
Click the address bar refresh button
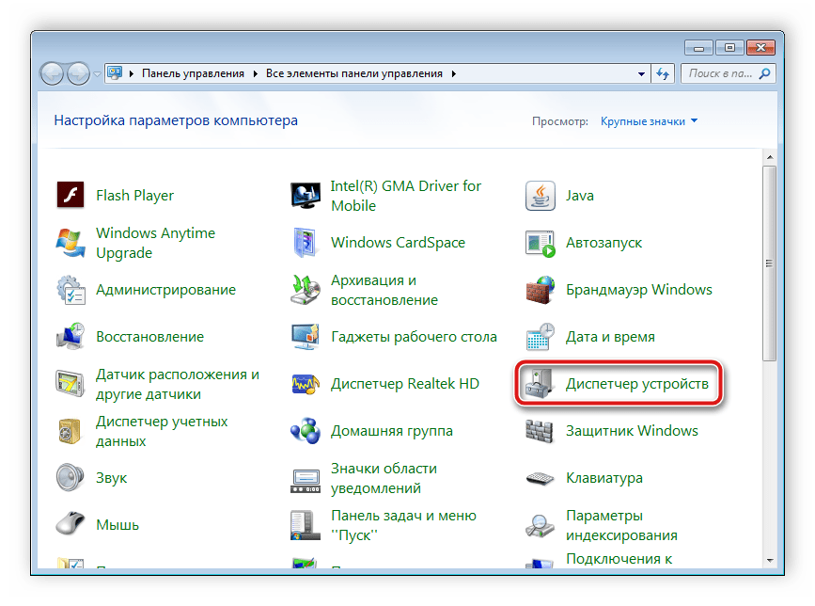(664, 73)
